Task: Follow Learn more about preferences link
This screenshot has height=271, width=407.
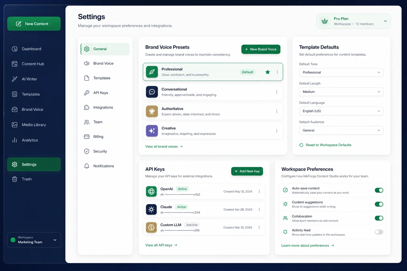Action: [x=308, y=246]
